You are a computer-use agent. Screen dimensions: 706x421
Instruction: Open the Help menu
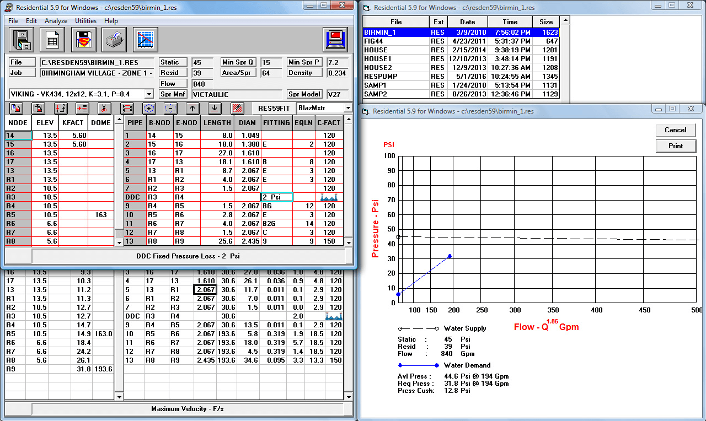(x=111, y=21)
